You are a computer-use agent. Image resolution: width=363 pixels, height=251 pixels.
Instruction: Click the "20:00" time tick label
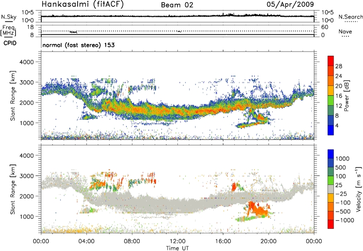tap(268, 241)
